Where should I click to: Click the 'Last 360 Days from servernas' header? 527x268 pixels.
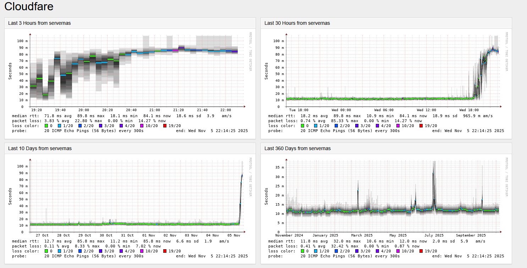tap(297, 148)
